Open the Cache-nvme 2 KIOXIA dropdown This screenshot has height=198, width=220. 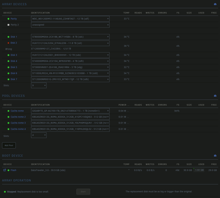[x=70, y=117]
